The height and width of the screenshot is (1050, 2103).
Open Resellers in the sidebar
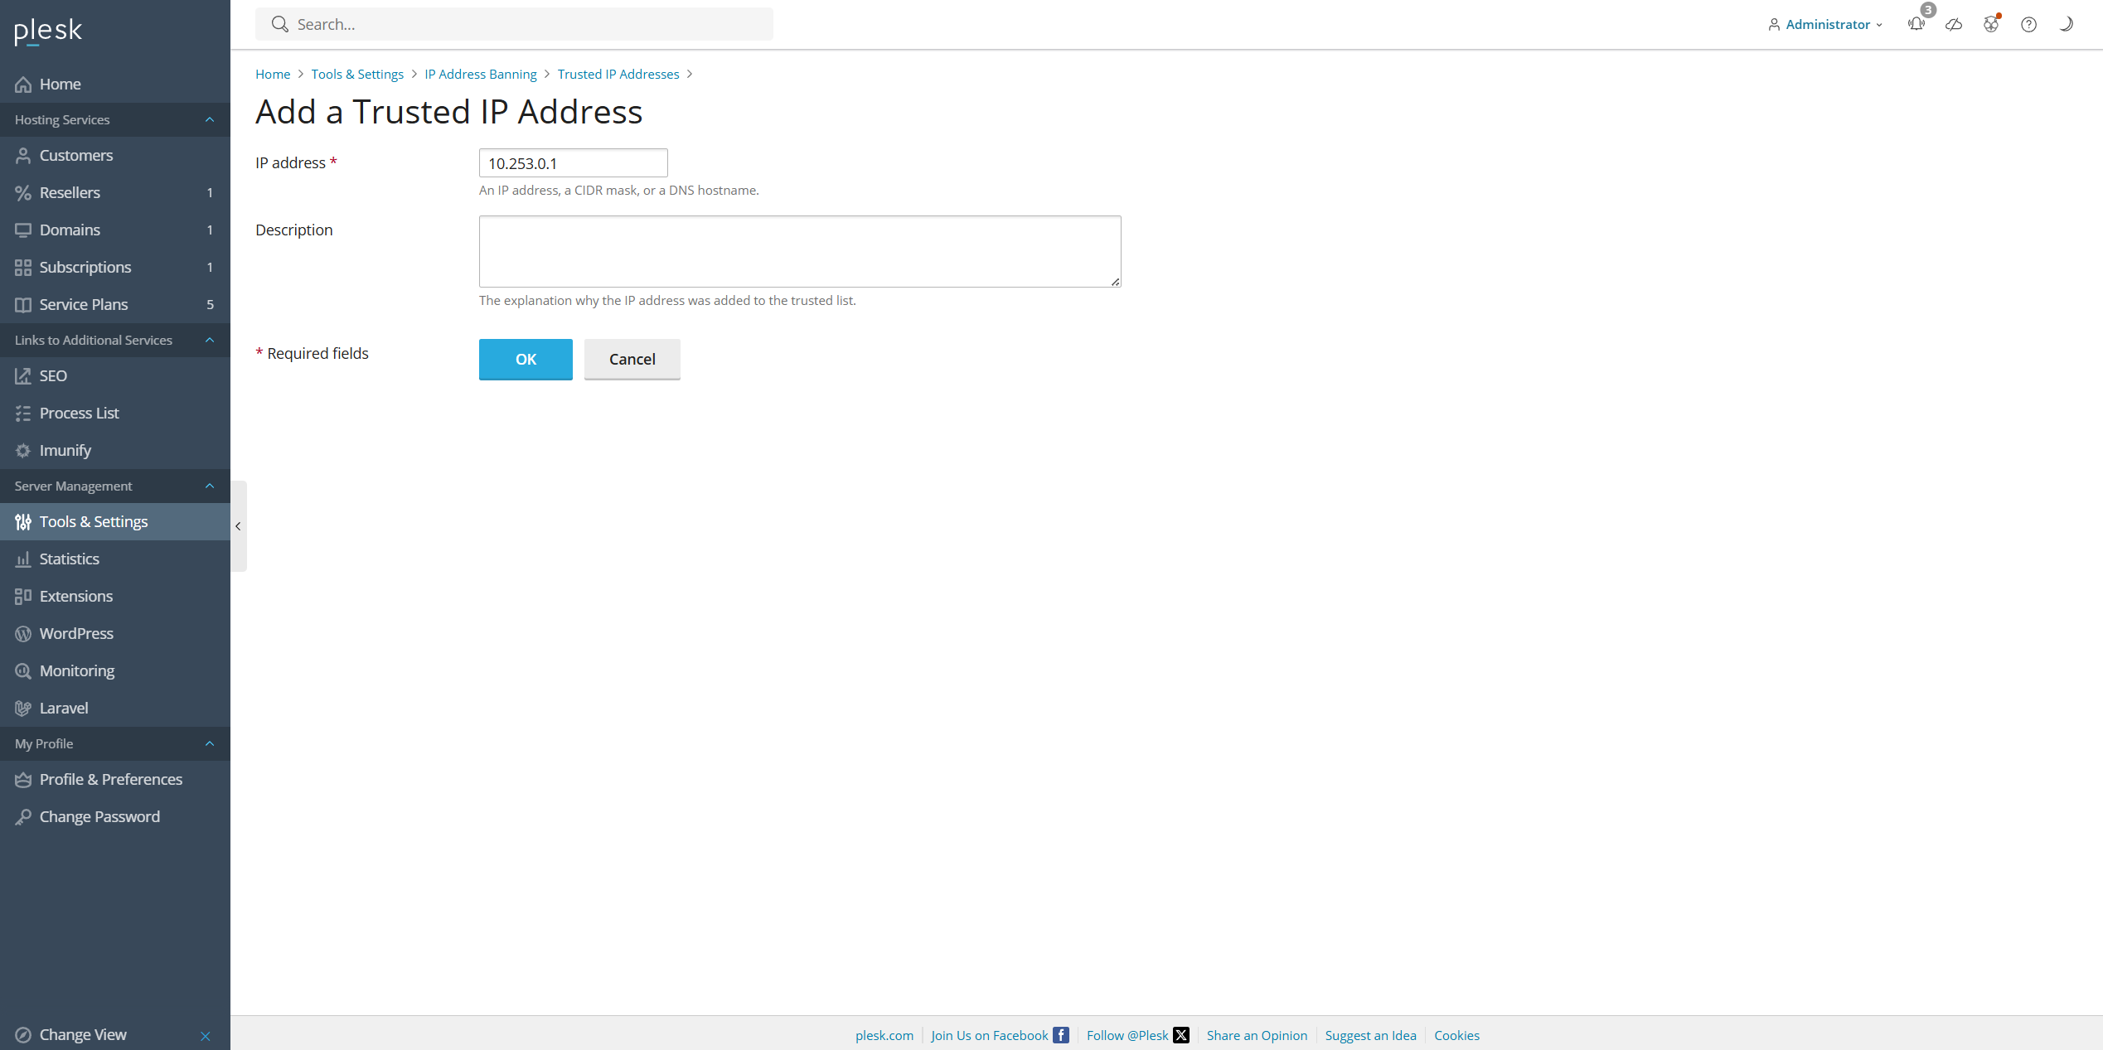pyautogui.click(x=115, y=193)
